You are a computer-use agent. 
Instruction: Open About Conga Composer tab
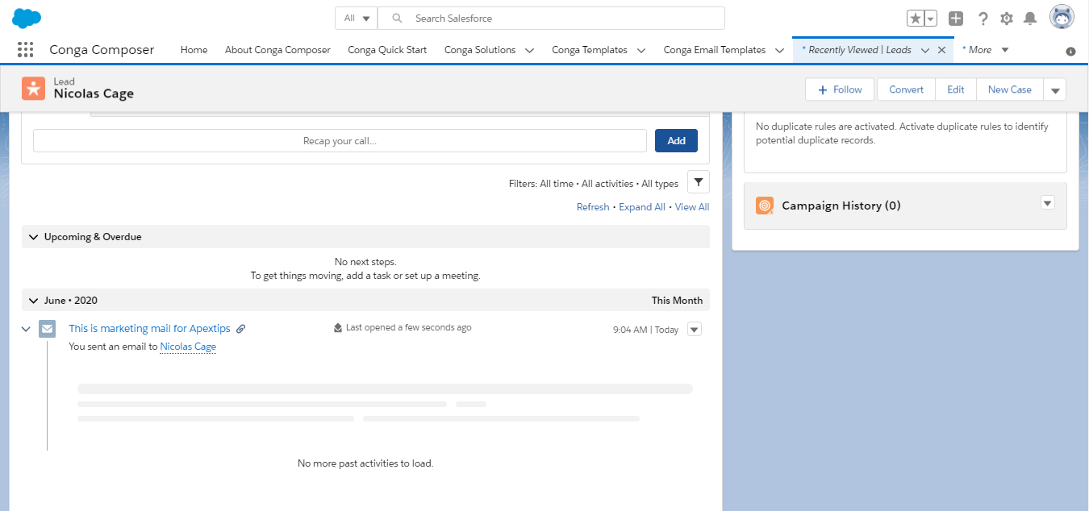tap(277, 50)
